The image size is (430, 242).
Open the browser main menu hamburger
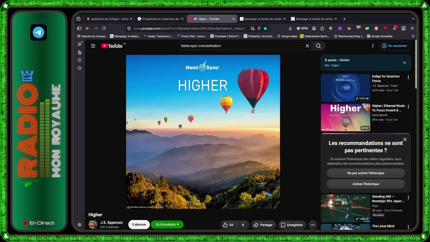pyautogui.click(x=412, y=29)
